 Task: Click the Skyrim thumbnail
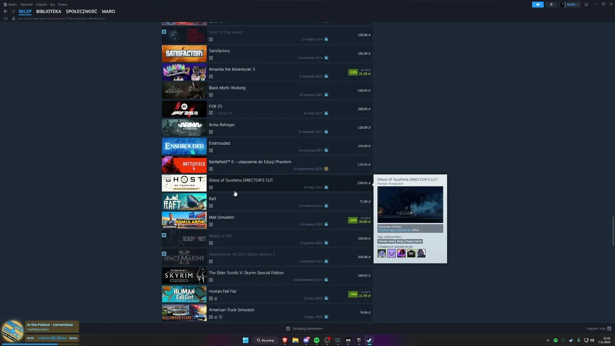click(x=184, y=276)
